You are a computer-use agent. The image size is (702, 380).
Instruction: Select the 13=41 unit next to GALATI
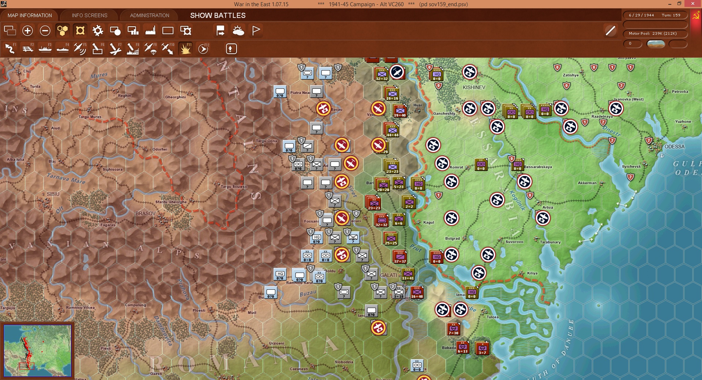click(408, 274)
